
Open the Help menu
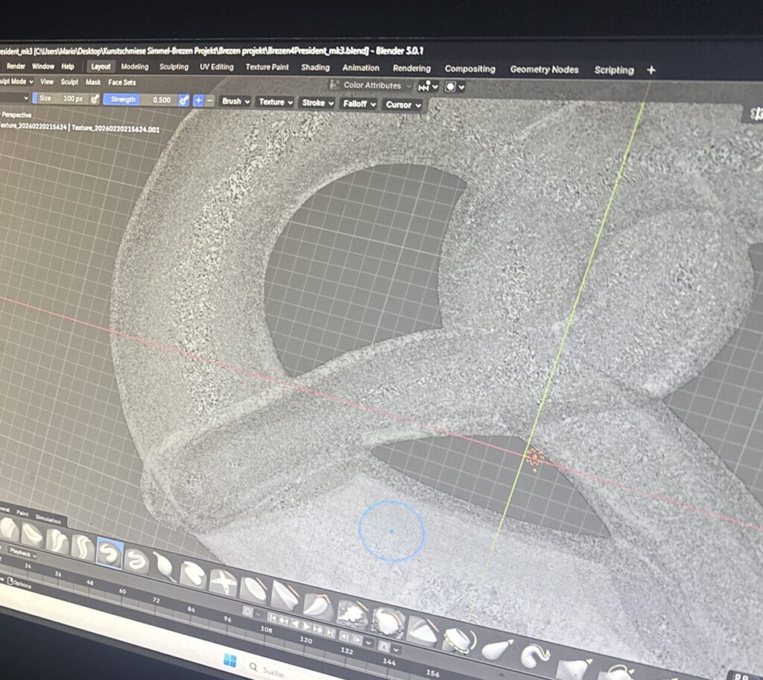point(68,66)
